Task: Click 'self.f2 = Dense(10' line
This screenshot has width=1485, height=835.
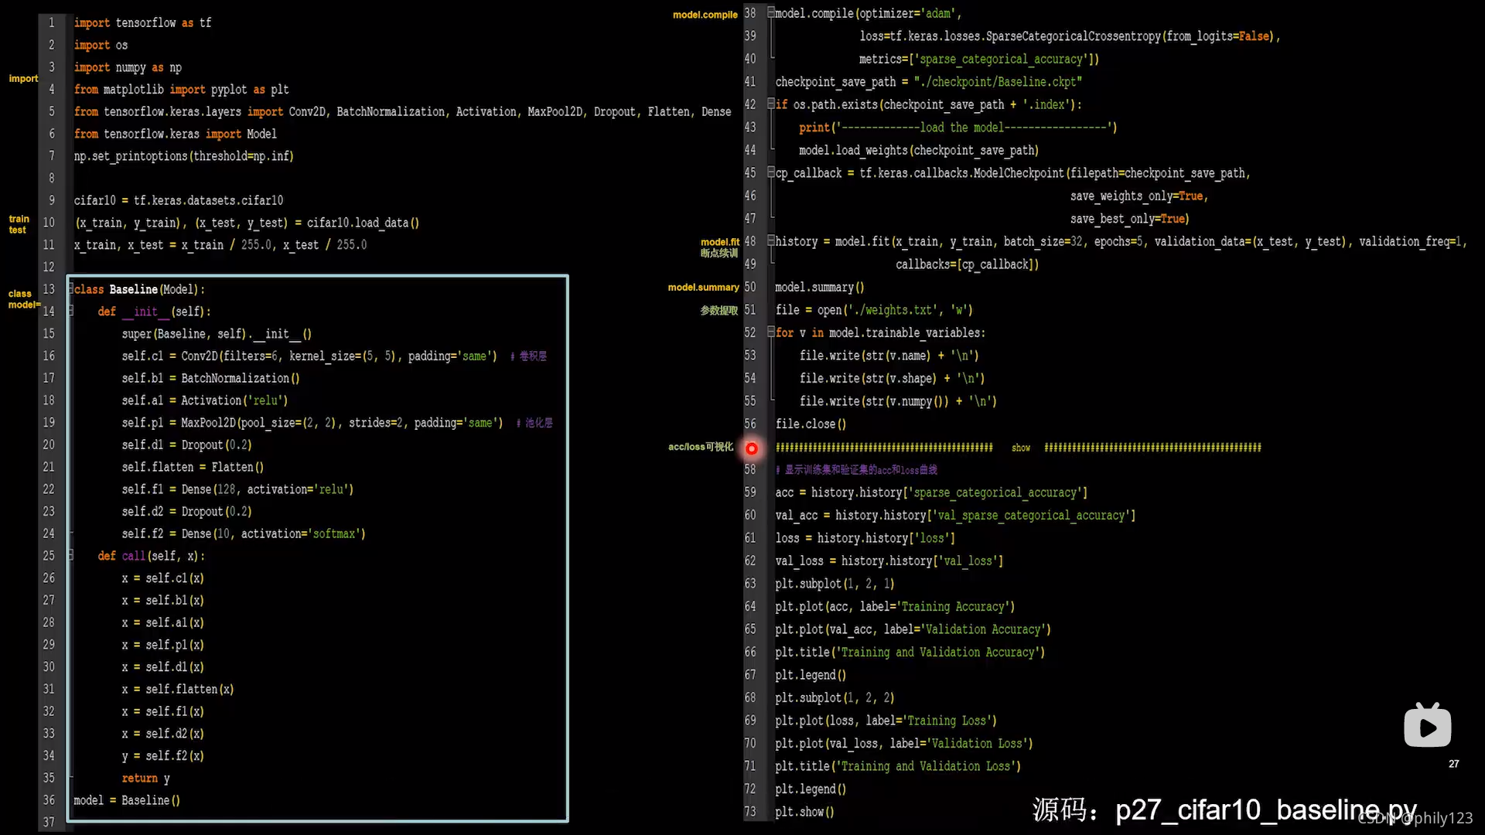Action: (244, 533)
